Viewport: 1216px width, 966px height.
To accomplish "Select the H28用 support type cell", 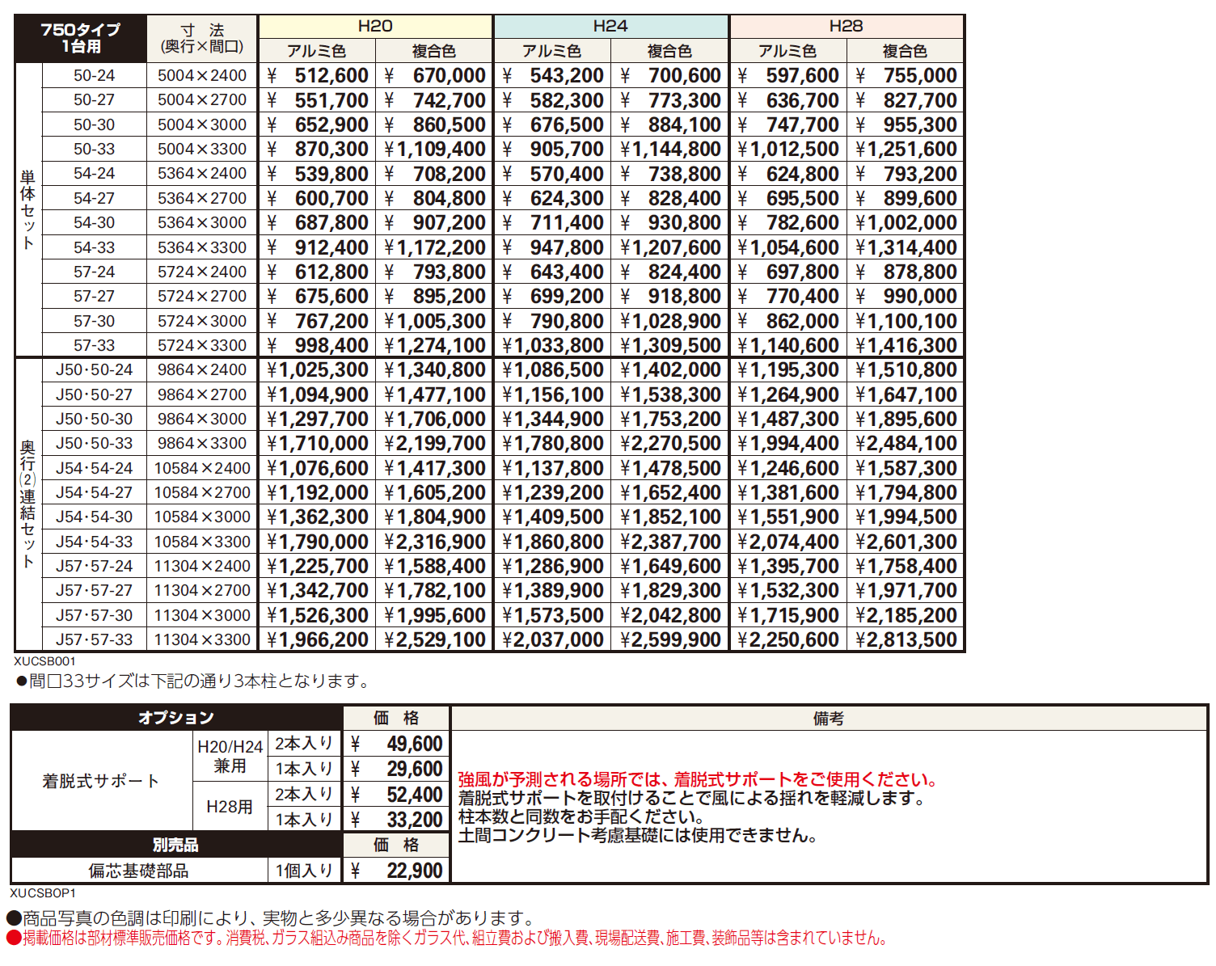I will point(230,807).
